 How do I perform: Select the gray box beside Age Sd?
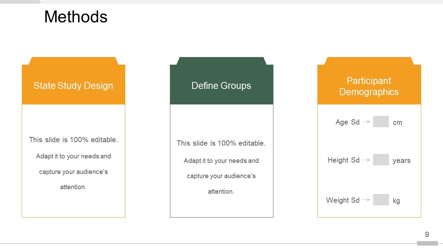[x=381, y=122]
